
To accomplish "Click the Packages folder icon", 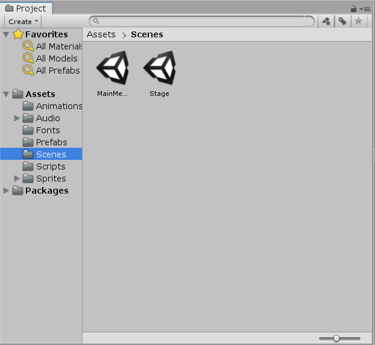I will (x=17, y=191).
